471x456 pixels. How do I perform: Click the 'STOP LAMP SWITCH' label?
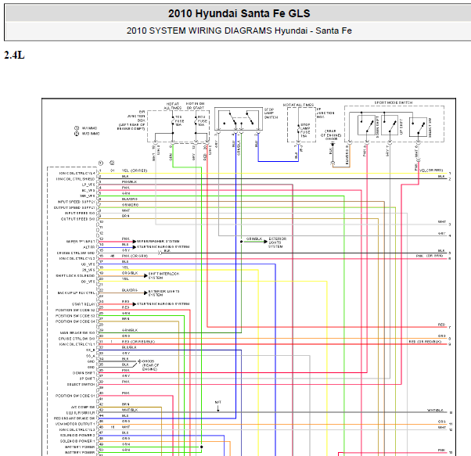[271, 113]
